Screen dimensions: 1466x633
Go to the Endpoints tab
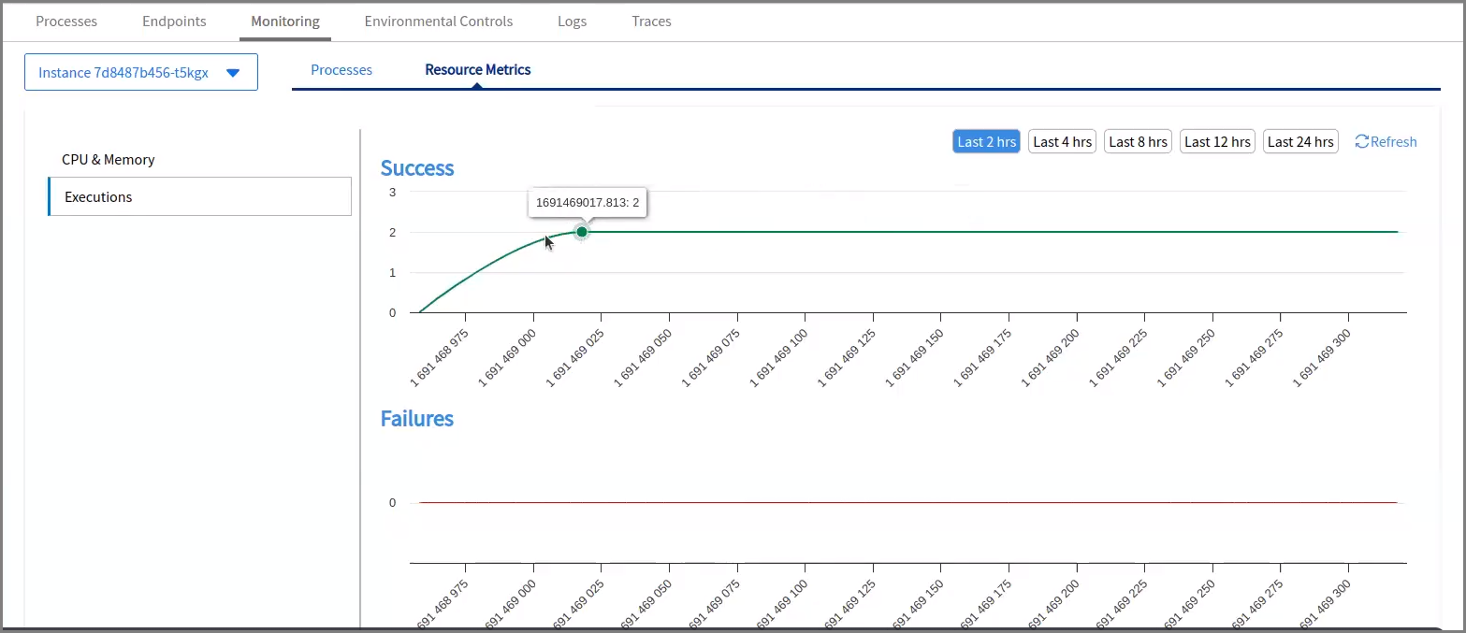pos(174,21)
